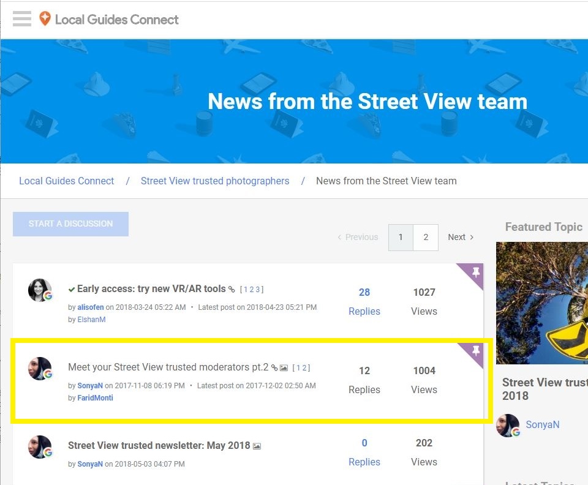Image resolution: width=588 pixels, height=485 pixels.
Task: Click alisofen's avatar on the VR/AR topic
Action: pyautogui.click(x=40, y=290)
